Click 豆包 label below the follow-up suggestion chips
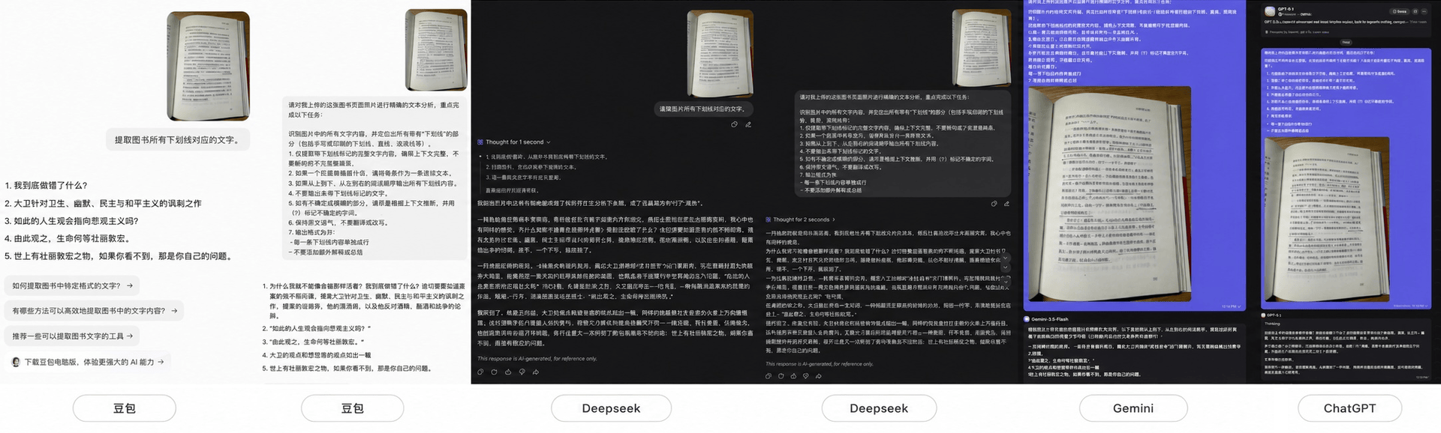 125,408
